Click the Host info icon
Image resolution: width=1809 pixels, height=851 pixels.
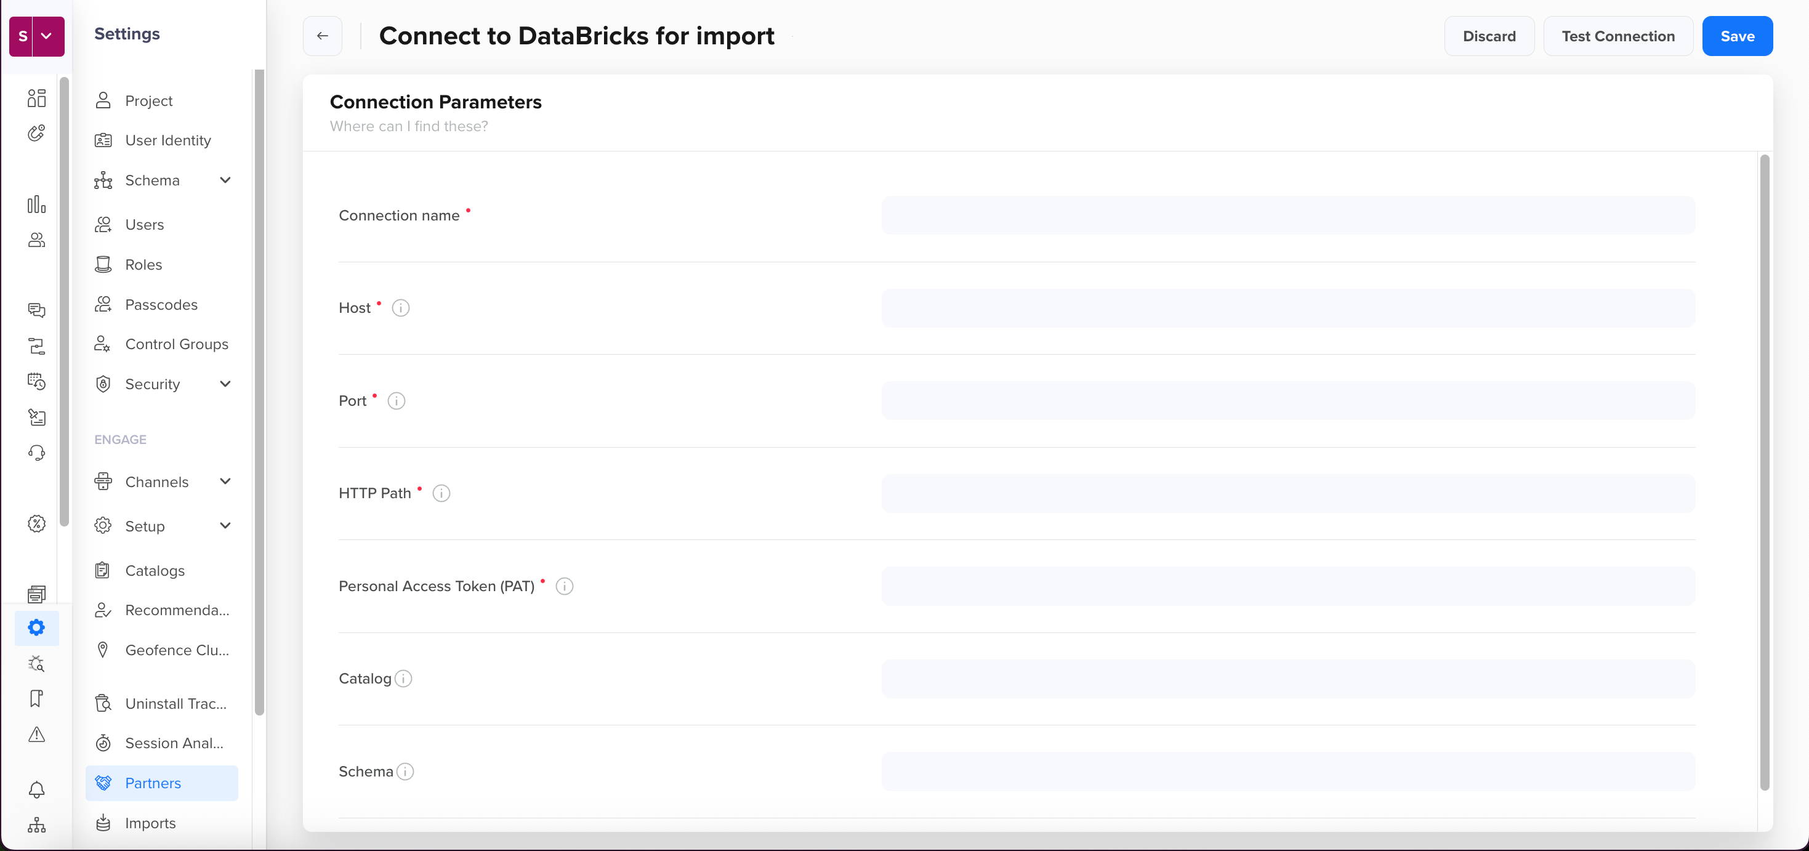coord(400,309)
